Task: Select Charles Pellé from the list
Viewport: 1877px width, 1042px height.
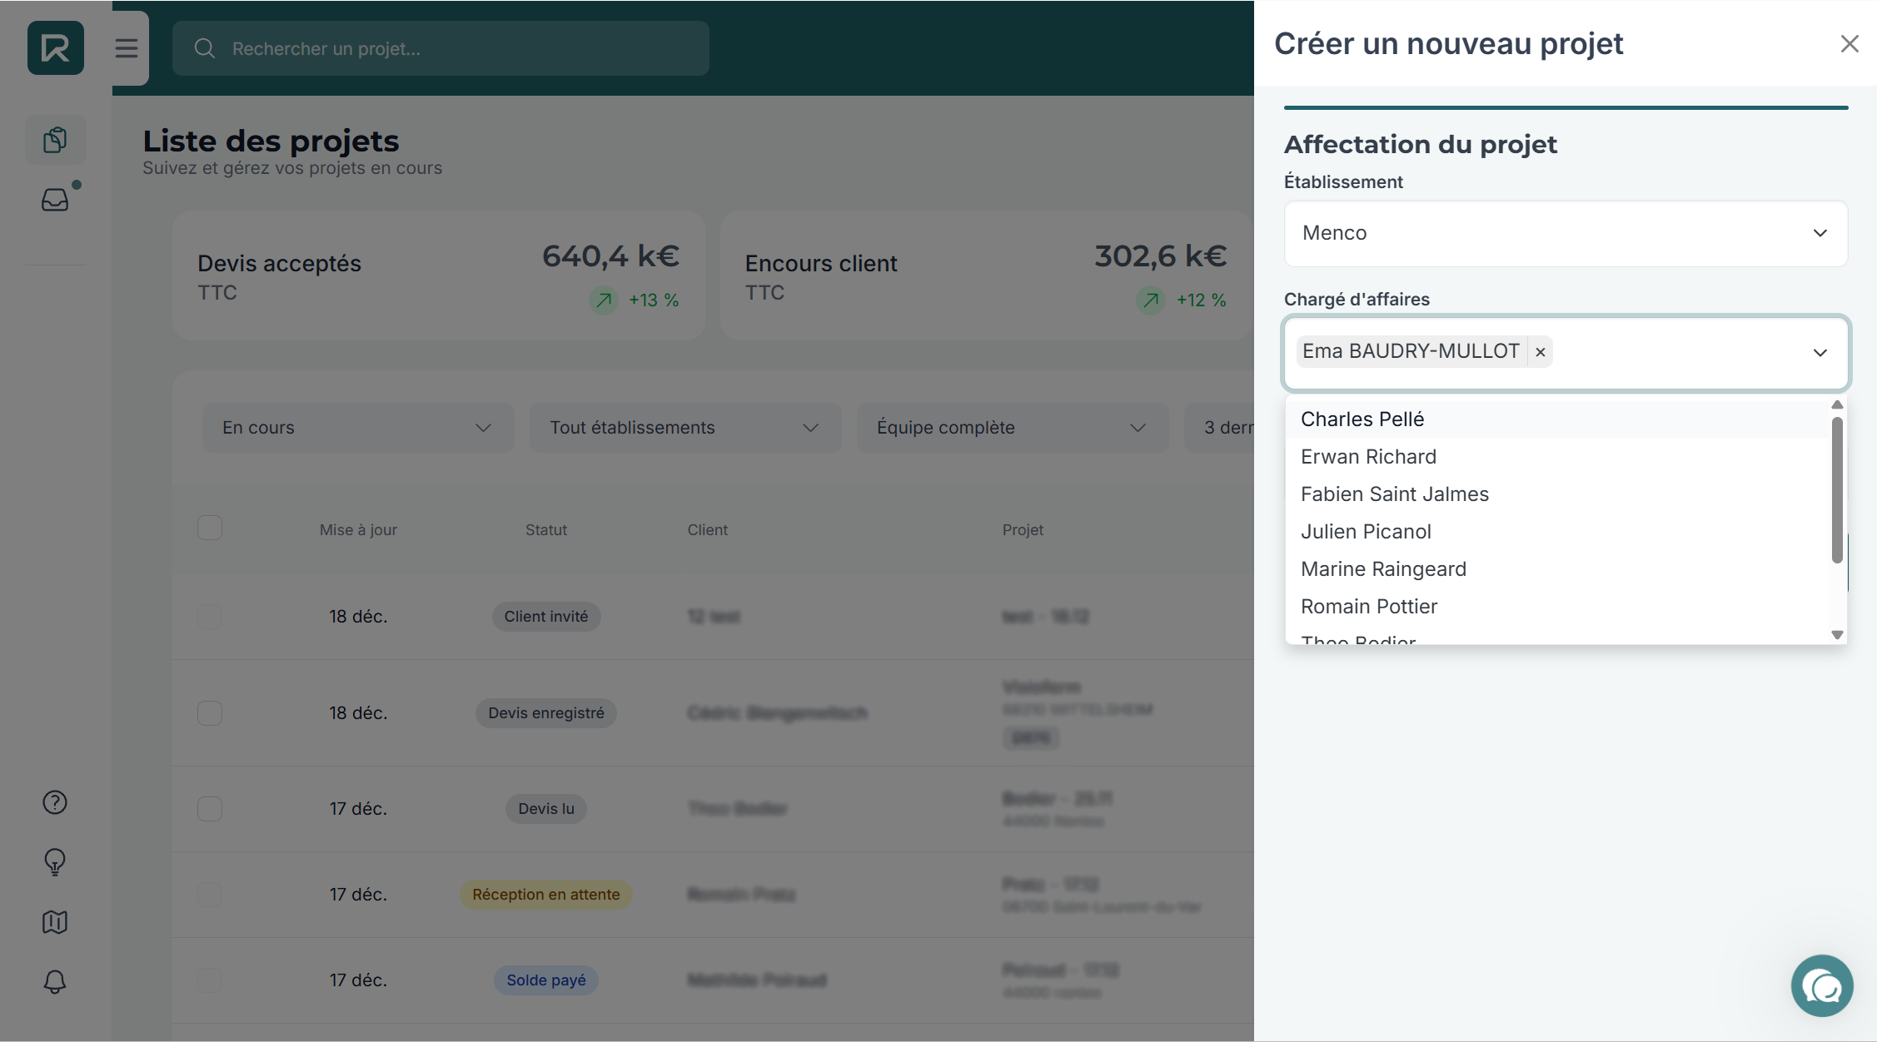Action: [x=1362, y=419]
